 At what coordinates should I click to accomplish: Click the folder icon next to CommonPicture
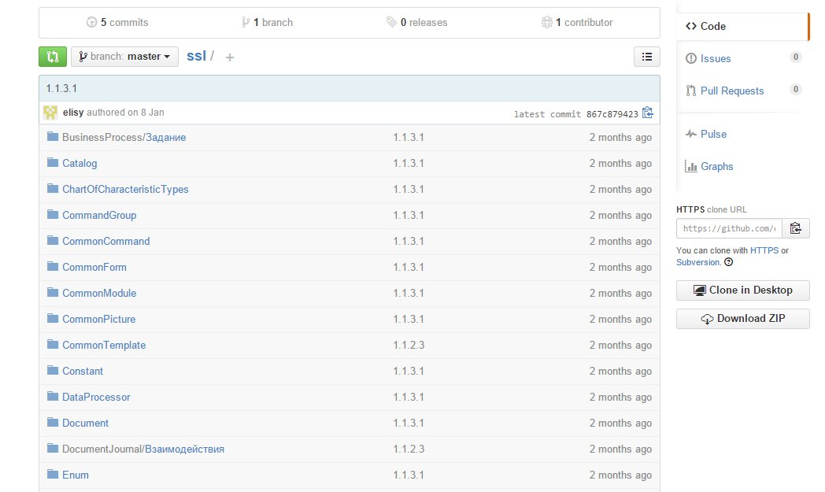pos(53,318)
